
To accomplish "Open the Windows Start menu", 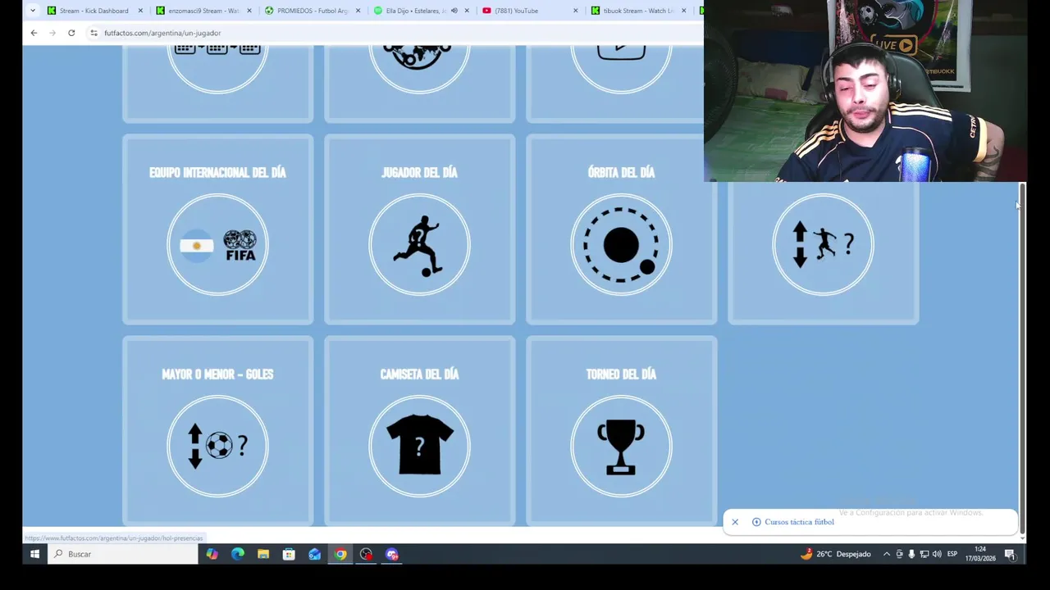I will point(34,554).
